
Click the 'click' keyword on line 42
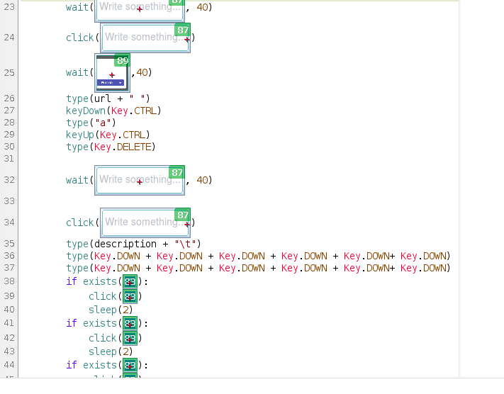coord(103,338)
